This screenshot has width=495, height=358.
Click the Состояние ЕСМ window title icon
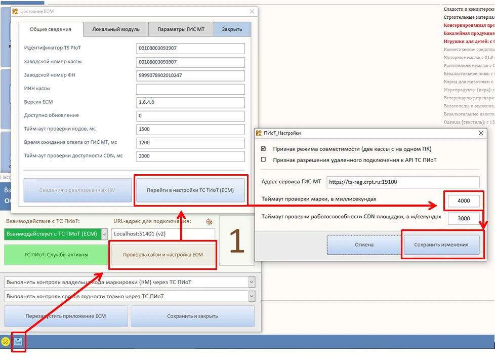[x=15, y=11]
